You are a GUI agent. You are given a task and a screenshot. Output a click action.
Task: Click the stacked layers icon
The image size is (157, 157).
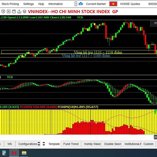coord(25,12)
